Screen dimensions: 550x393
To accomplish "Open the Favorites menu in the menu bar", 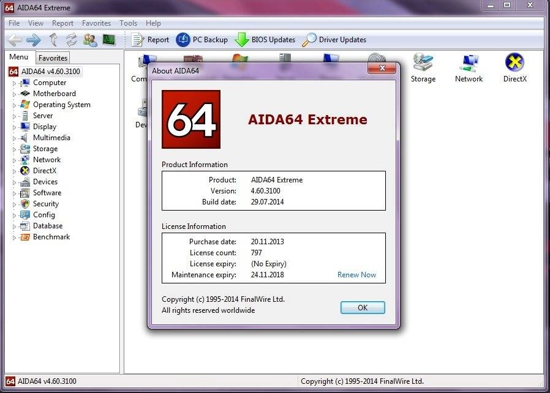I will coord(96,23).
